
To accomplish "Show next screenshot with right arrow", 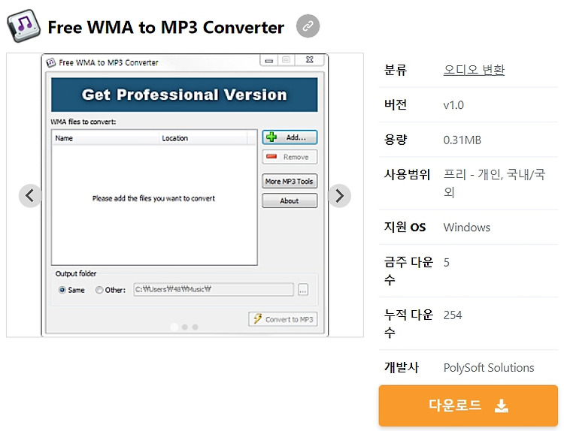I will point(339,196).
